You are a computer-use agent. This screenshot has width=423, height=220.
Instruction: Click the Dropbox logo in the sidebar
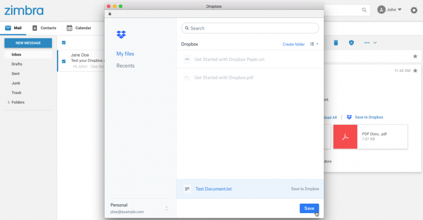click(121, 34)
